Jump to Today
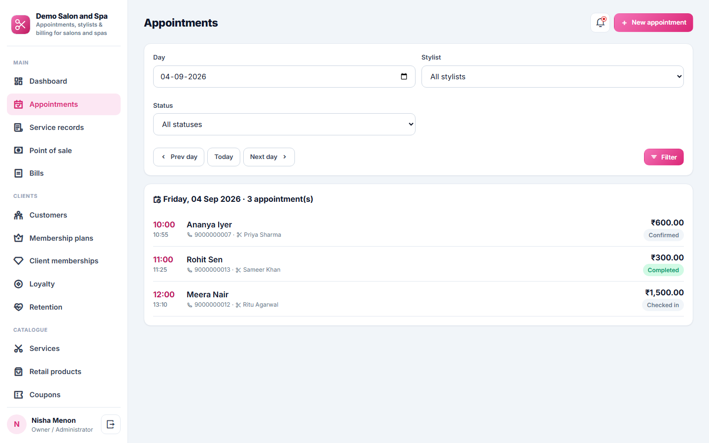Screen dimensions: 709x443 click(224, 157)
